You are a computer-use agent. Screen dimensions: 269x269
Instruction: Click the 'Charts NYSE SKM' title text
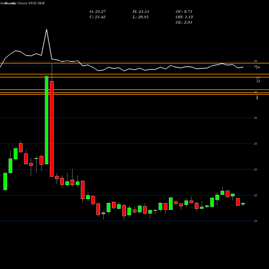[31, 3]
